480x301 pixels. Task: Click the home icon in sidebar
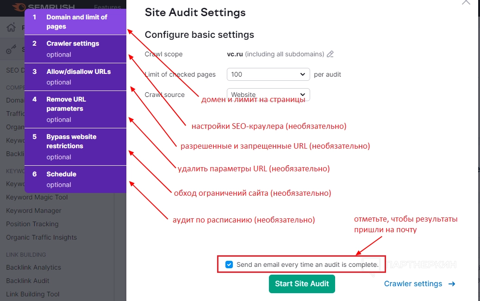click(x=11, y=28)
